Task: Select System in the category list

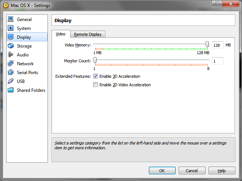Action: coord(27,28)
